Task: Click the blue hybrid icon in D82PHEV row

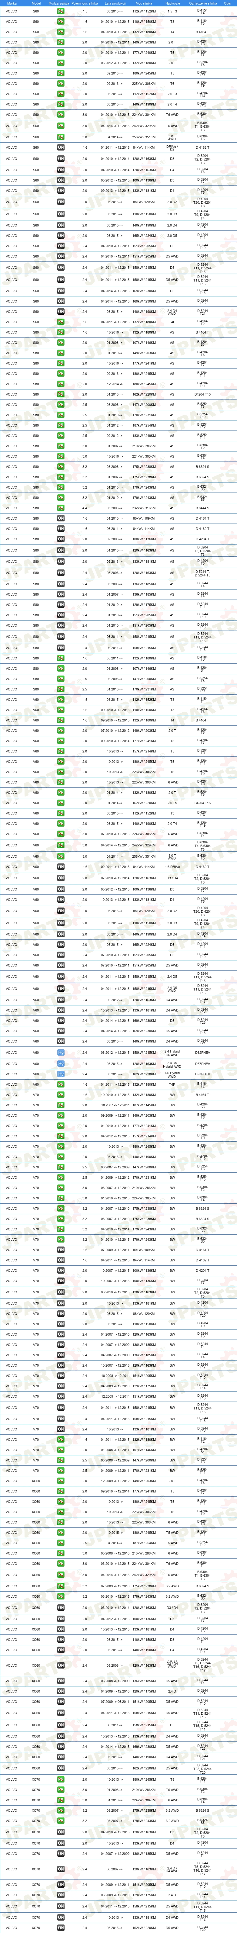Action: coord(61,1053)
